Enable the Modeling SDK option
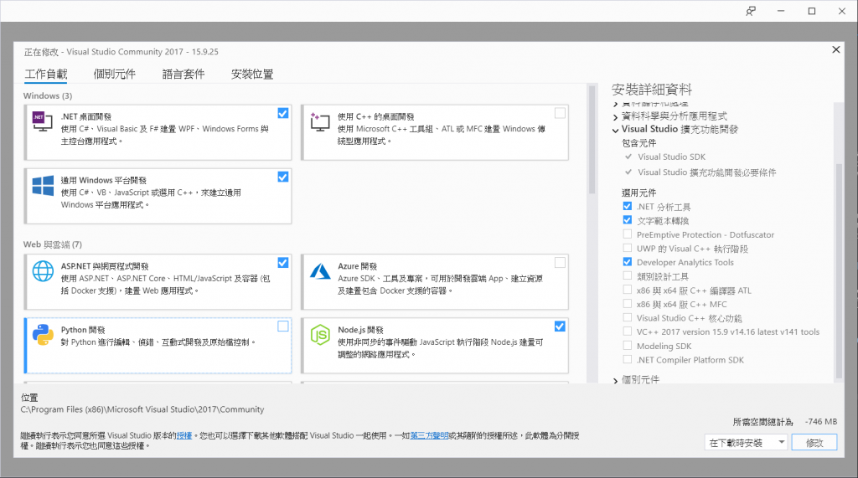This screenshot has width=858, height=478. [627, 346]
